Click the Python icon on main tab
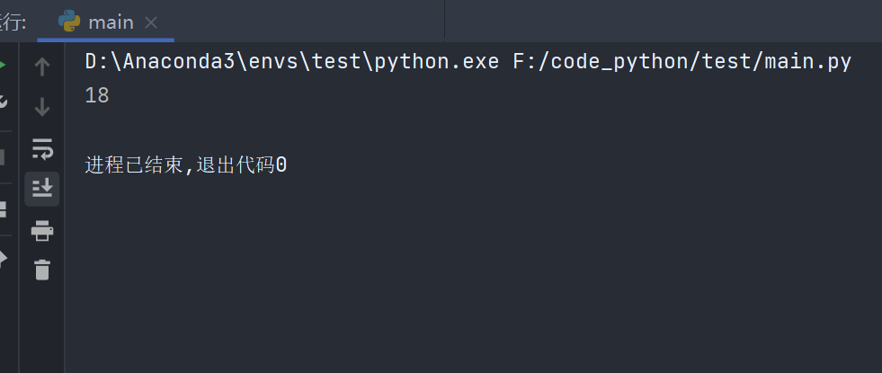Viewport: 882px width, 373px height. [x=69, y=22]
